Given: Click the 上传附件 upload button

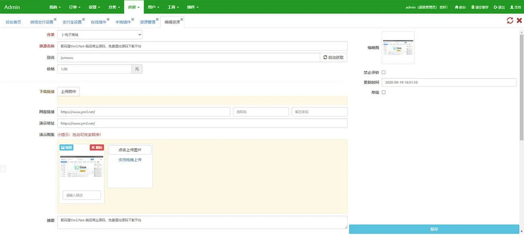Looking at the screenshot, I should click(x=69, y=92).
